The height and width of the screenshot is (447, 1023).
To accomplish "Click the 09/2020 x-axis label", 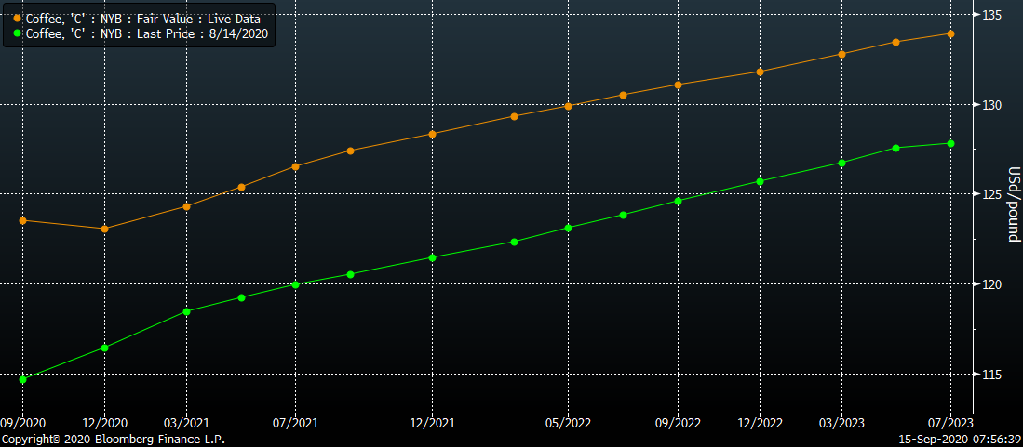I will point(23,423).
